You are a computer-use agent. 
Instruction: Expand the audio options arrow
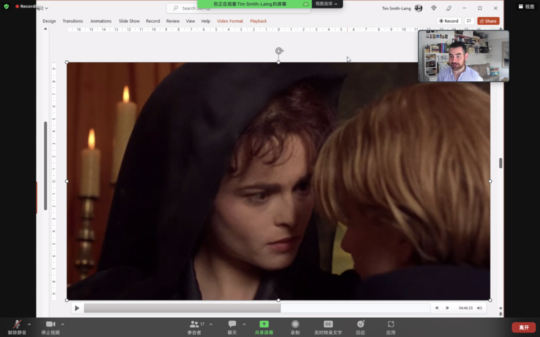click(29, 324)
